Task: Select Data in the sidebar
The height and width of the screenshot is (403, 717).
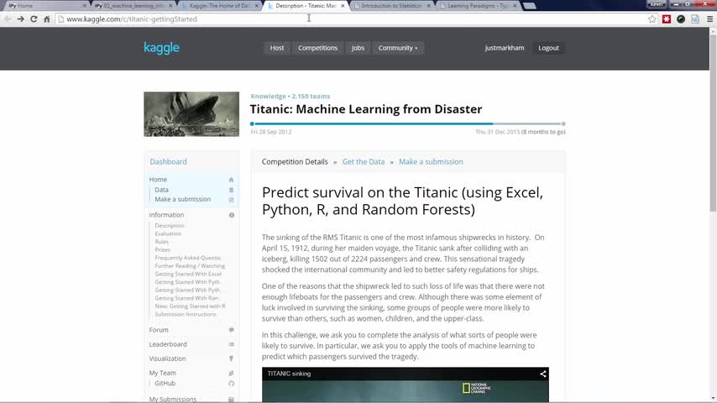Action: pyautogui.click(x=161, y=190)
